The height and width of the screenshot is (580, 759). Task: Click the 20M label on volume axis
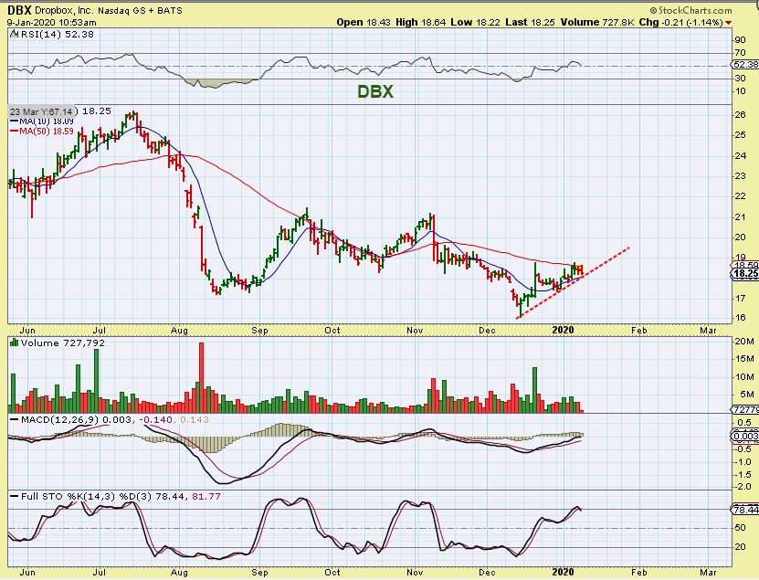[x=744, y=342]
